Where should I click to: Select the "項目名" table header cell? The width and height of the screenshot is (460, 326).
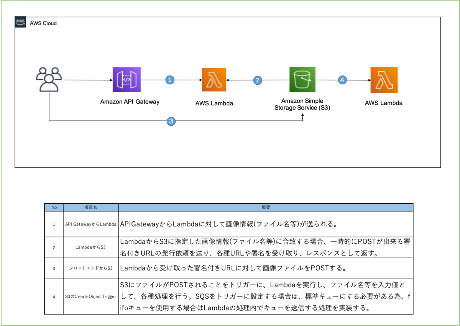tap(91, 207)
